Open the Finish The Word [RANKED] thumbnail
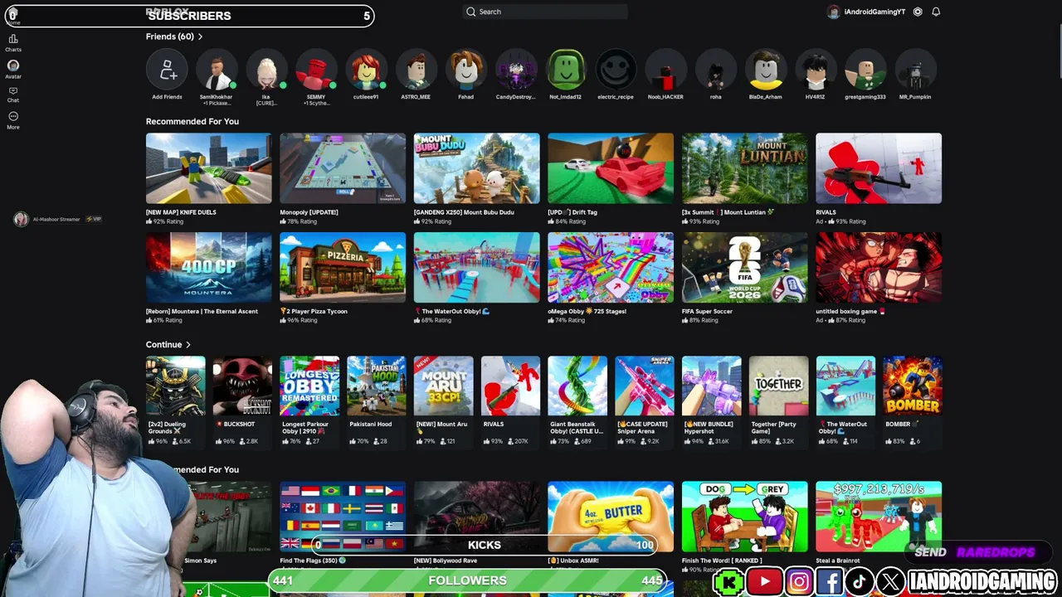Screen dimensions: 1062x597 point(745,517)
